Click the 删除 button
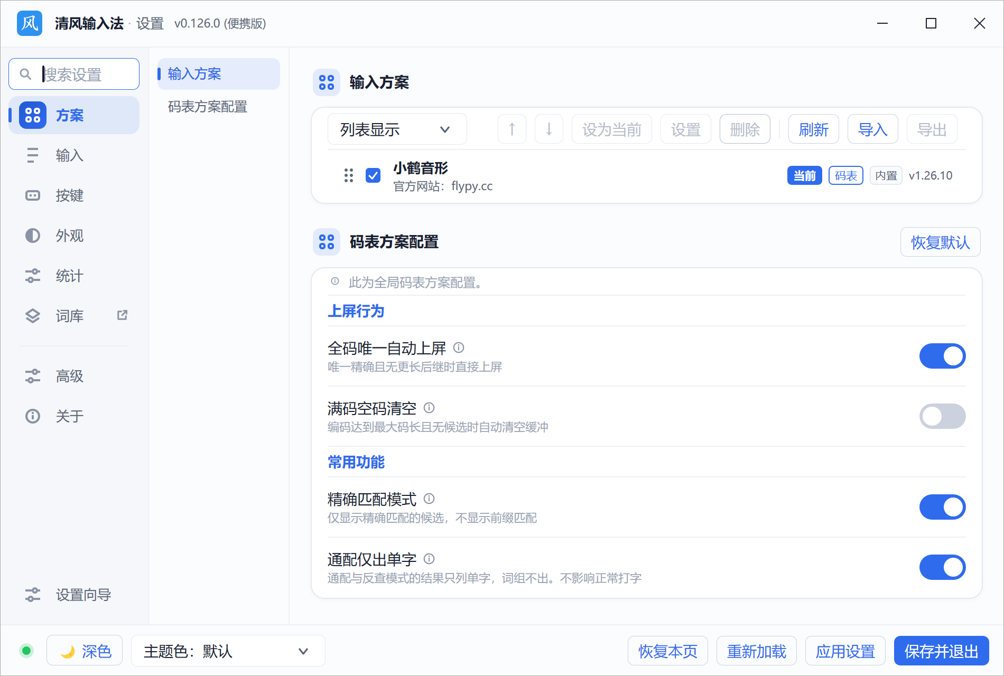The height and width of the screenshot is (676, 1004). click(x=745, y=129)
